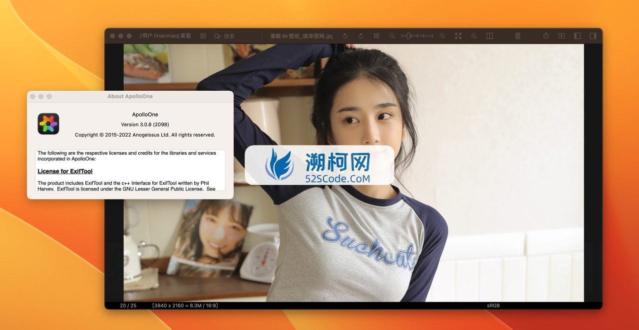
Task: Click the sRGB color profile label
Action: (493, 305)
